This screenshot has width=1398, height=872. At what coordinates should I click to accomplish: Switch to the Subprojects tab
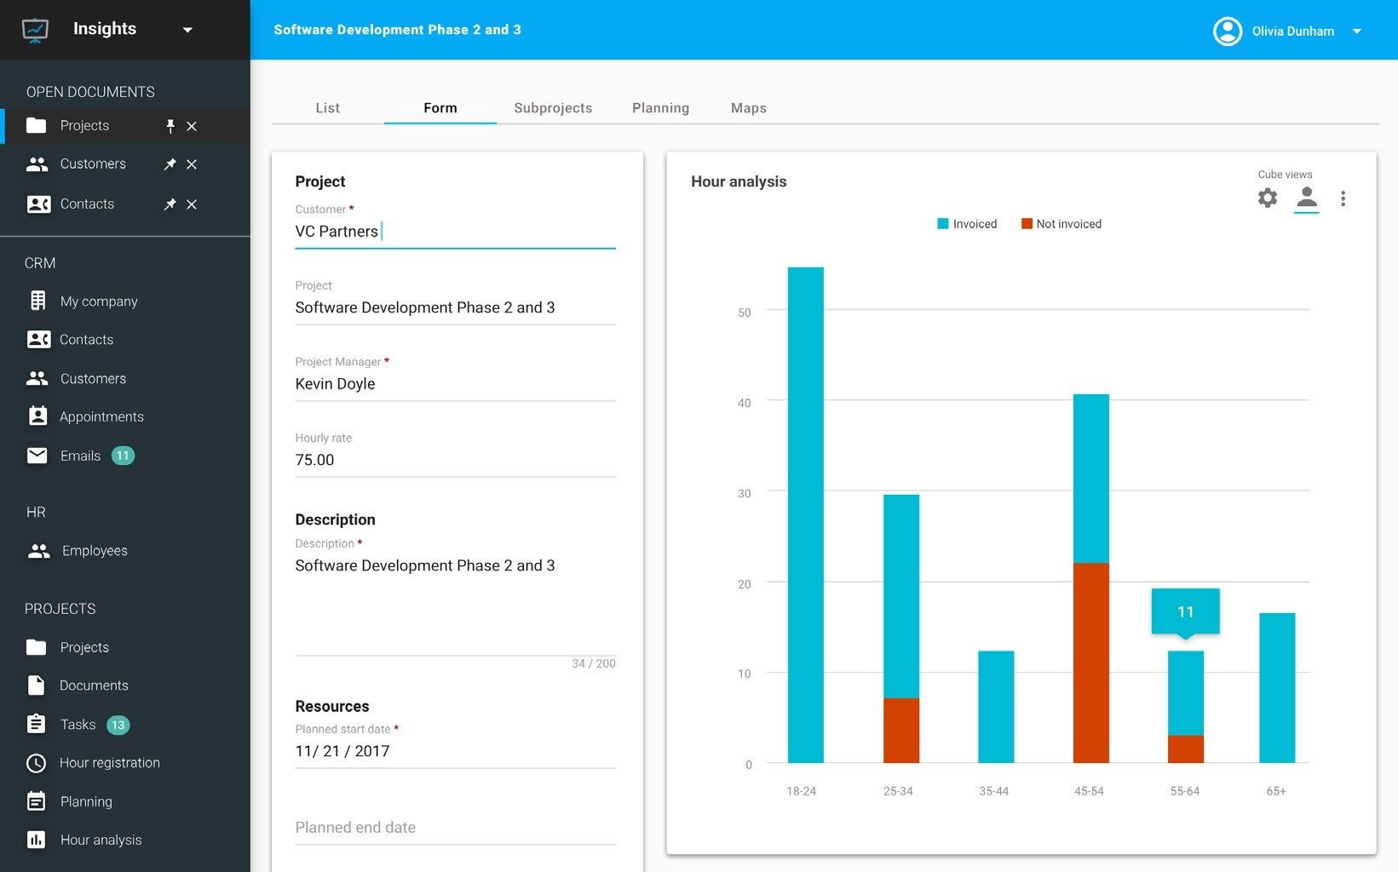[x=553, y=108]
